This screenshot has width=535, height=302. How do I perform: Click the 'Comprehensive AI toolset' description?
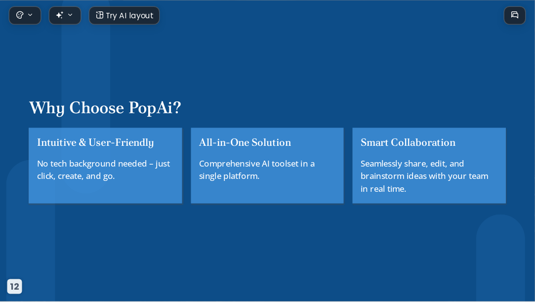click(x=257, y=170)
